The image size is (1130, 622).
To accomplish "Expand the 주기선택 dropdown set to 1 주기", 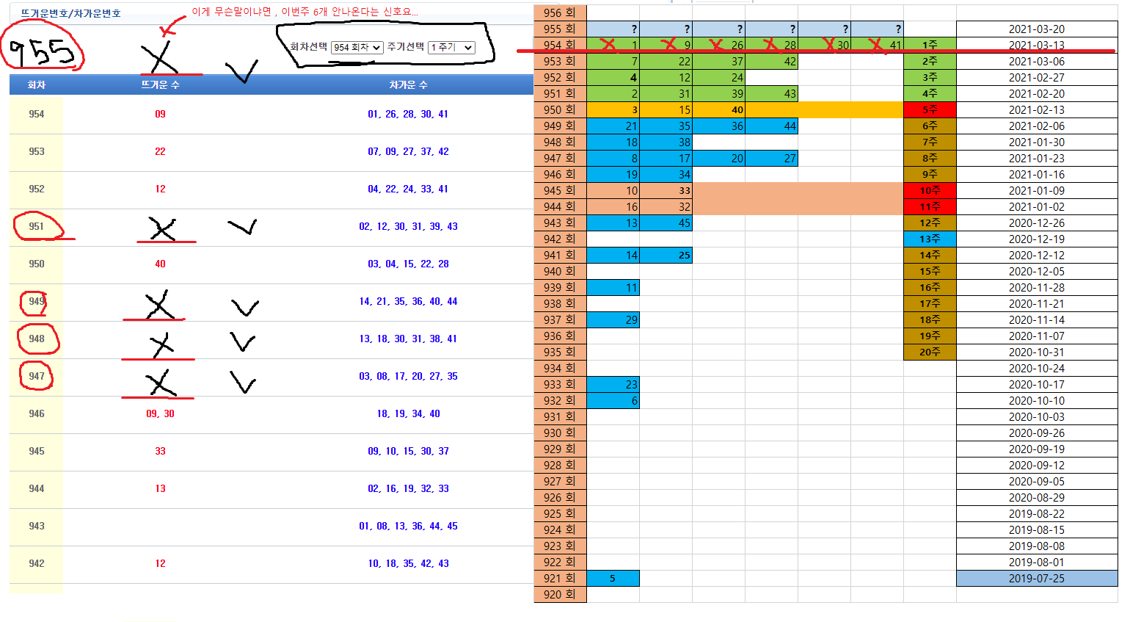I will pyautogui.click(x=451, y=48).
